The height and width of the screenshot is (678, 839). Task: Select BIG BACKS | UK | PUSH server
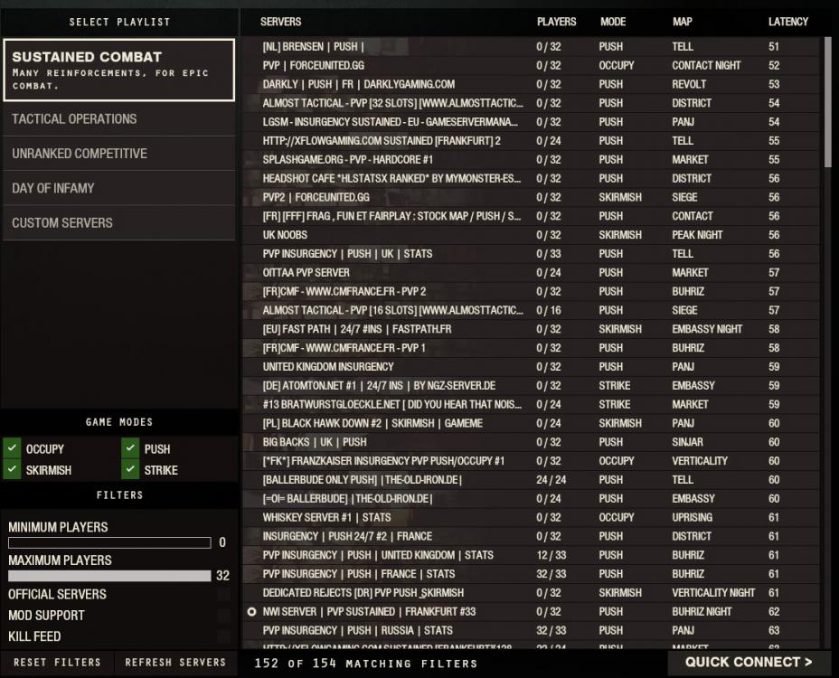pyautogui.click(x=532, y=442)
